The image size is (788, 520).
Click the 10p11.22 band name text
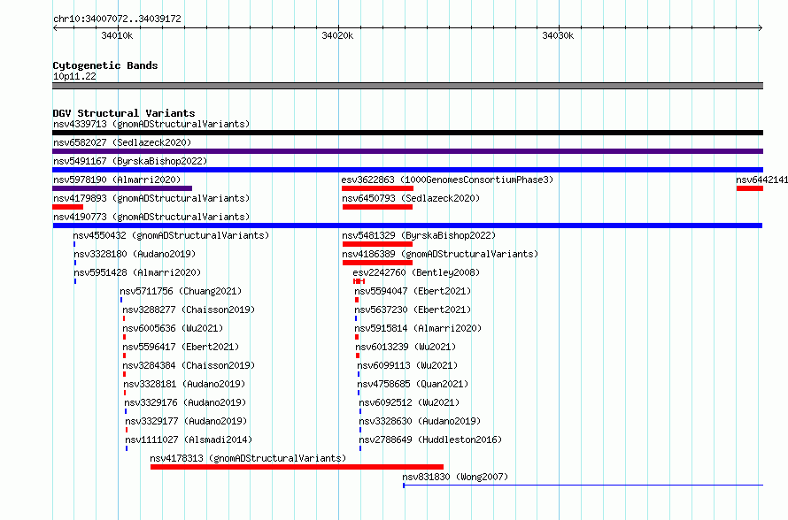(x=74, y=76)
